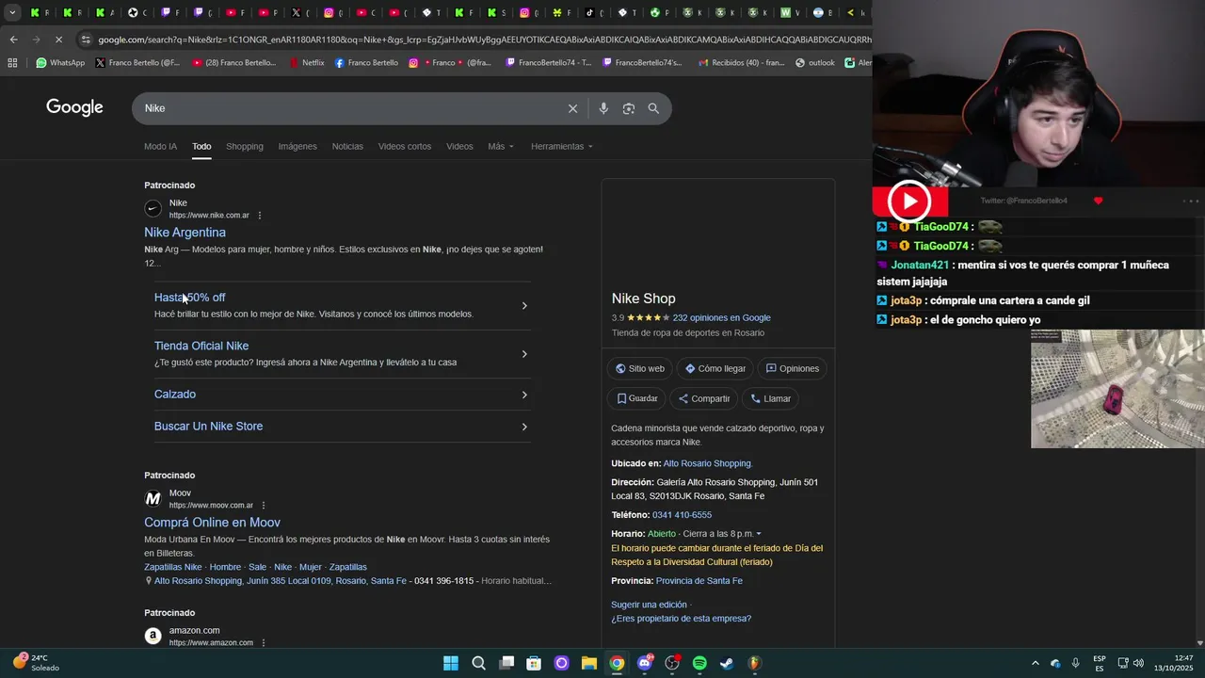Launch Microsoft Store from taskbar
This screenshot has width=1205, height=678.
pos(534,663)
